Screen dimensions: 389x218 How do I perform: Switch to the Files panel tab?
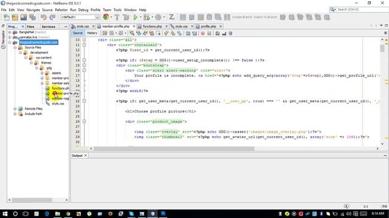[30, 27]
